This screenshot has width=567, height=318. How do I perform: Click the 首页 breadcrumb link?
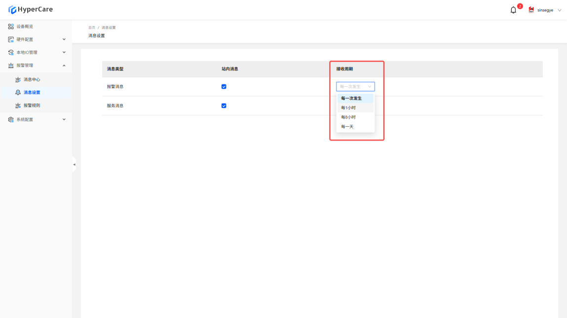(x=92, y=28)
